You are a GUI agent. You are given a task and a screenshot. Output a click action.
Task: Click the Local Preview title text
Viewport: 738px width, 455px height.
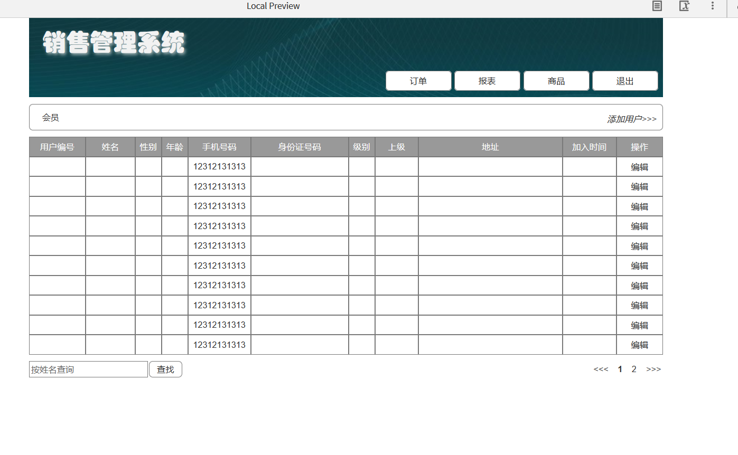[273, 6]
